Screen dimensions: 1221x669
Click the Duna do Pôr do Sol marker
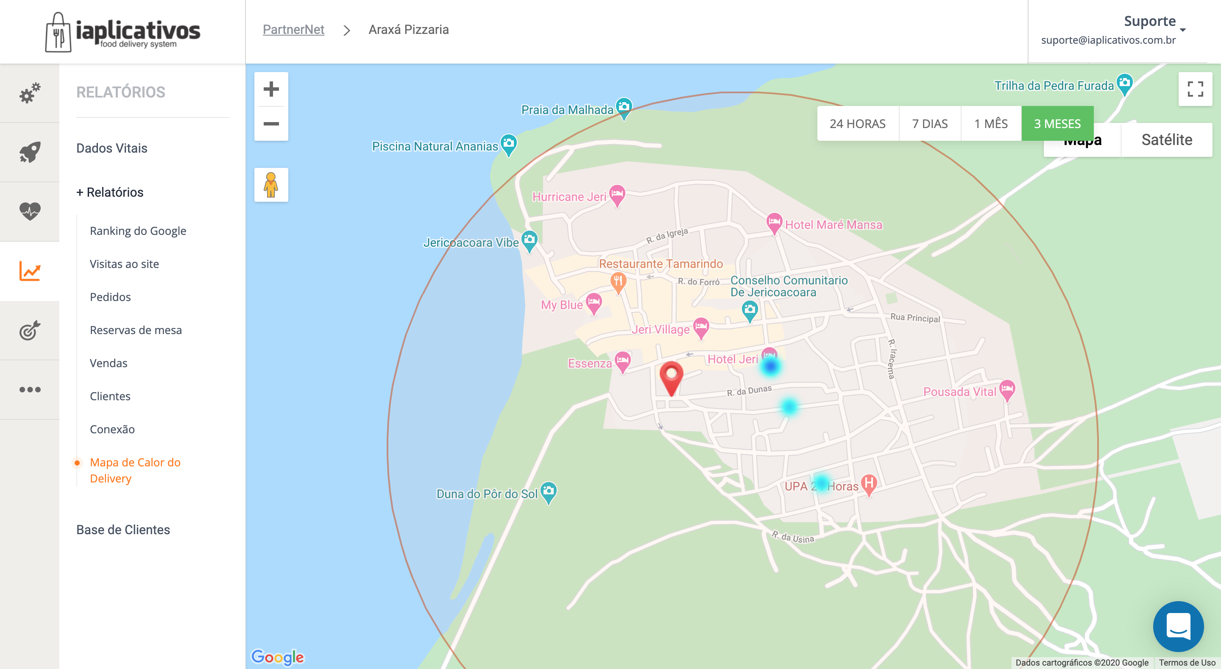pyautogui.click(x=549, y=493)
